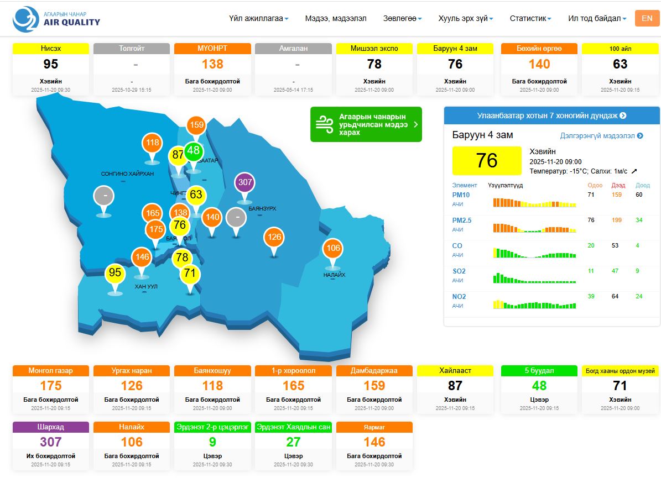661x478 pixels.
Task: Select the Шархад station card
Action: click(x=51, y=445)
